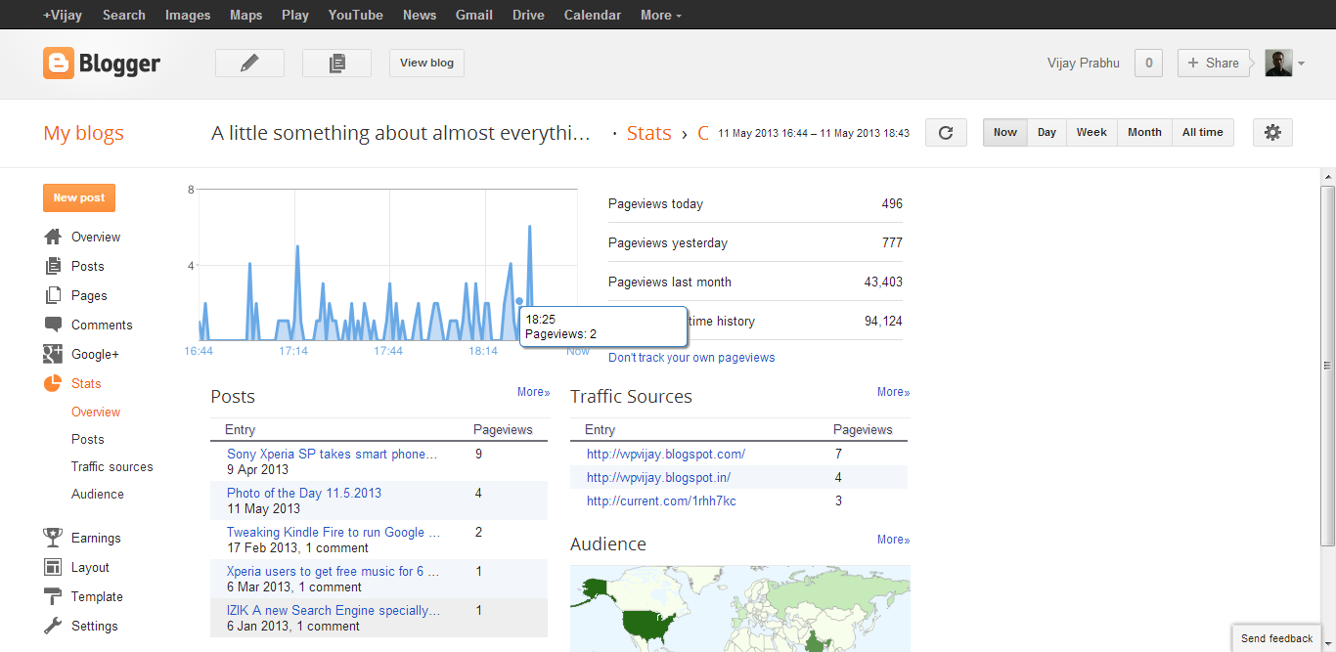
Task: Click the blog title in the header
Action: click(401, 133)
